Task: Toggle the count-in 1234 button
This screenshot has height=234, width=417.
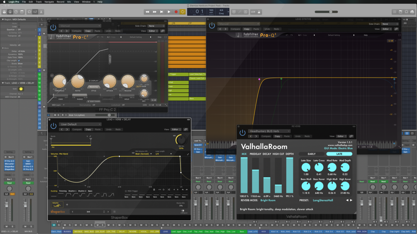Action: point(253,12)
